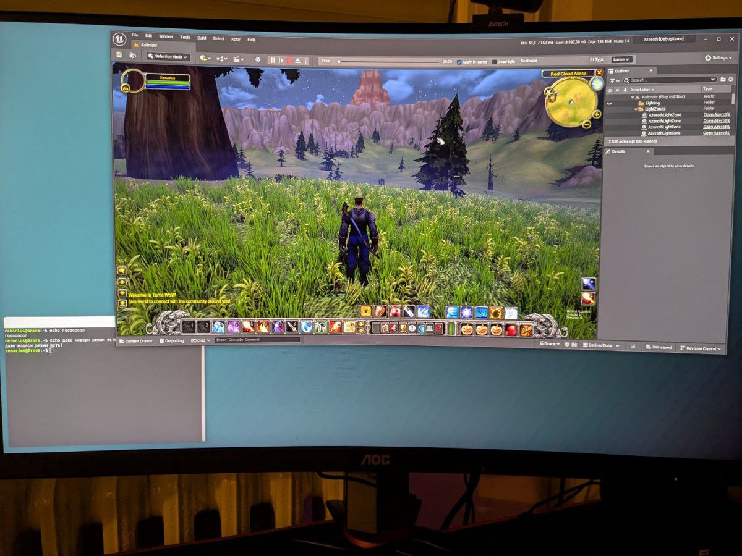Expand the Revision Control menu
The width and height of the screenshot is (742, 556).
701,348
